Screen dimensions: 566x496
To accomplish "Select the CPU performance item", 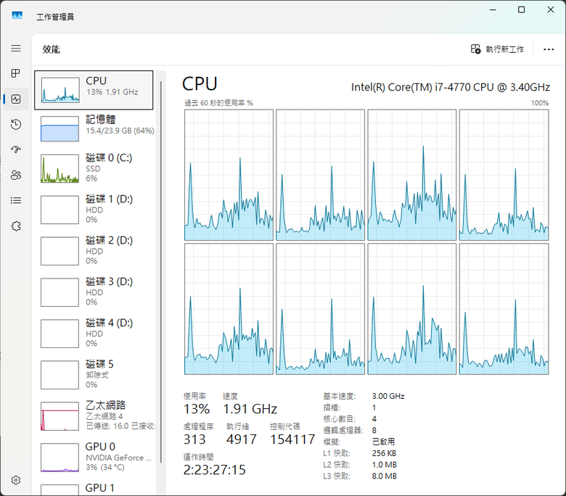I will (x=94, y=90).
